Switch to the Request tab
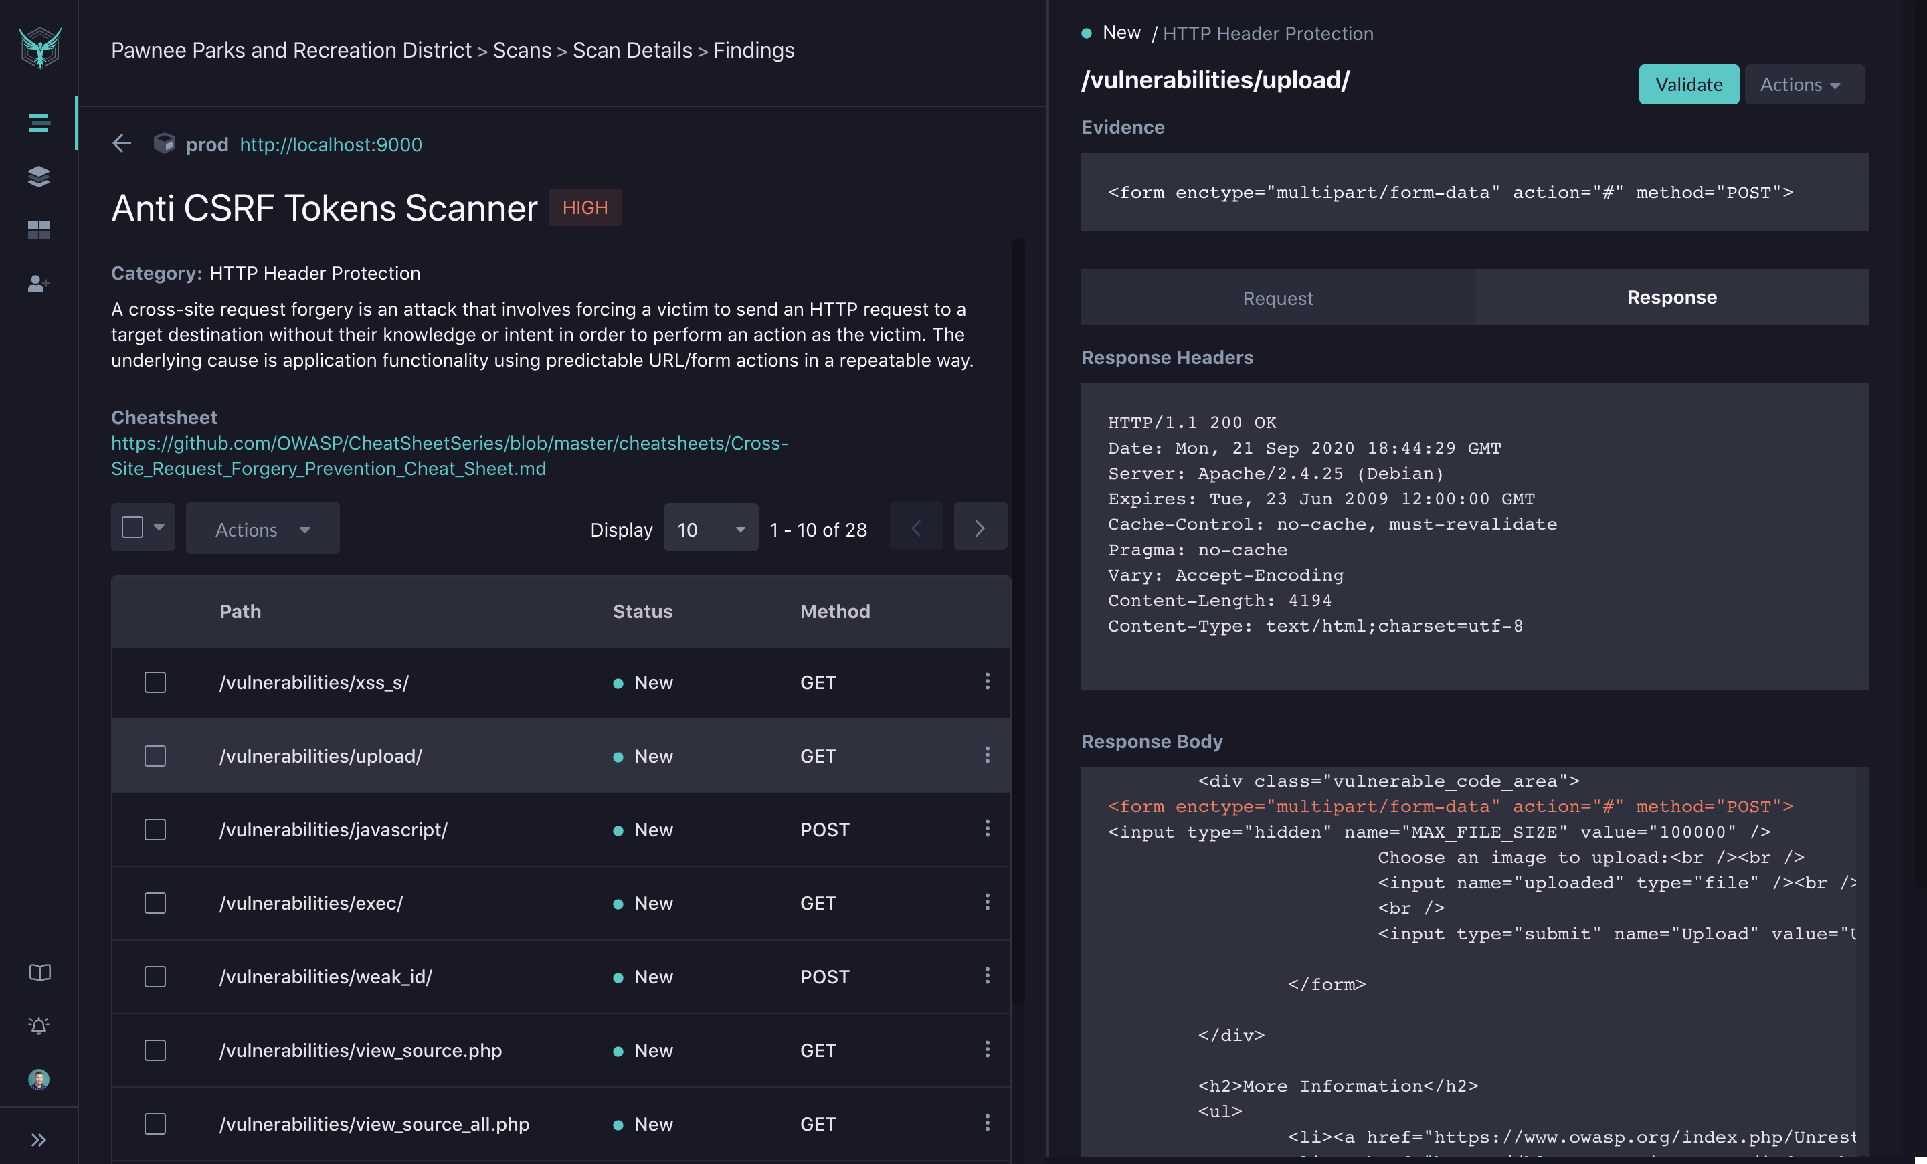This screenshot has width=1927, height=1164. click(1279, 297)
